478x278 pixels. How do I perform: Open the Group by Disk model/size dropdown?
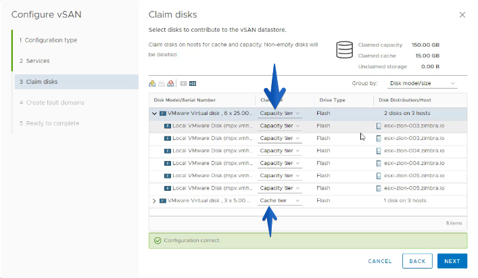click(x=422, y=83)
